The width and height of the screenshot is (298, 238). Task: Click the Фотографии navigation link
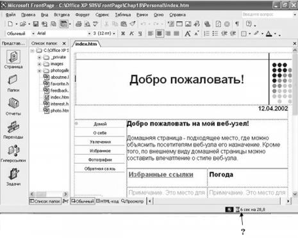pos(100,160)
